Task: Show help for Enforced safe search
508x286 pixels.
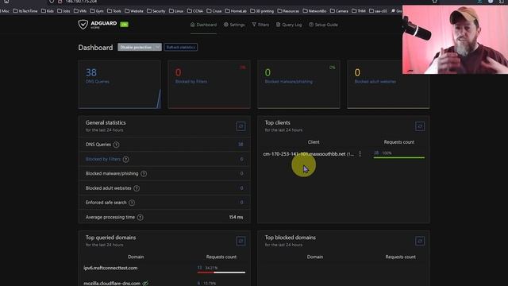Action: point(132,203)
